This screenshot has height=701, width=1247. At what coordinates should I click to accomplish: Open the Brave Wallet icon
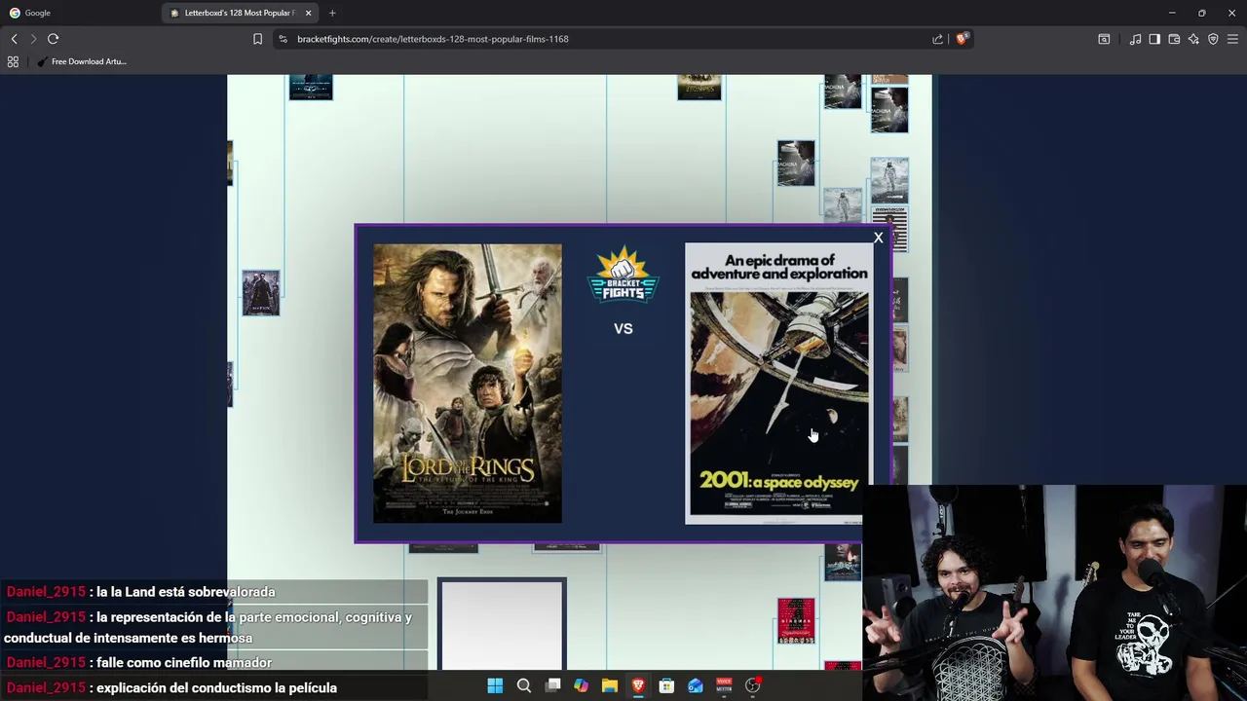tap(1174, 39)
